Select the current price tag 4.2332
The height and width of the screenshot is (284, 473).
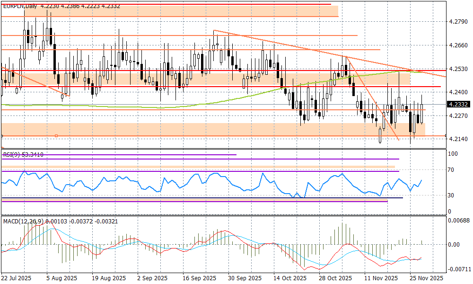click(458, 105)
